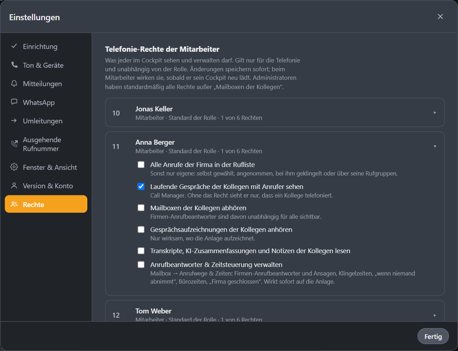
Task: Click the speech bubble icon for WhatsApp
Action: [14, 102]
